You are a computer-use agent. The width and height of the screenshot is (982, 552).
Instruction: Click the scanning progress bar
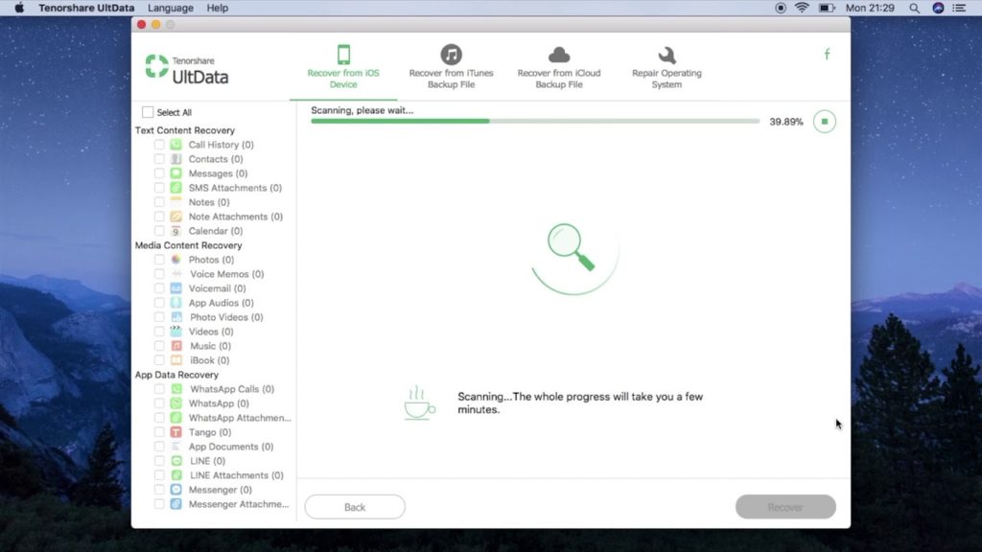tap(535, 122)
